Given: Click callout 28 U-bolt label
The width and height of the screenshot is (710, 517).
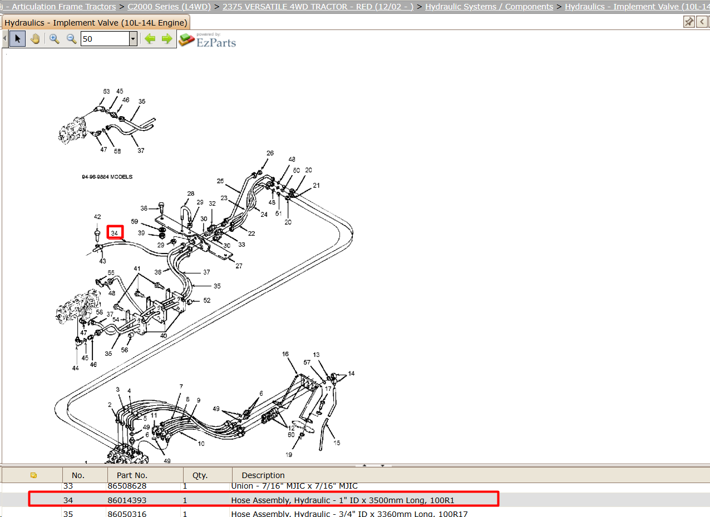Looking at the screenshot, I should (x=191, y=193).
